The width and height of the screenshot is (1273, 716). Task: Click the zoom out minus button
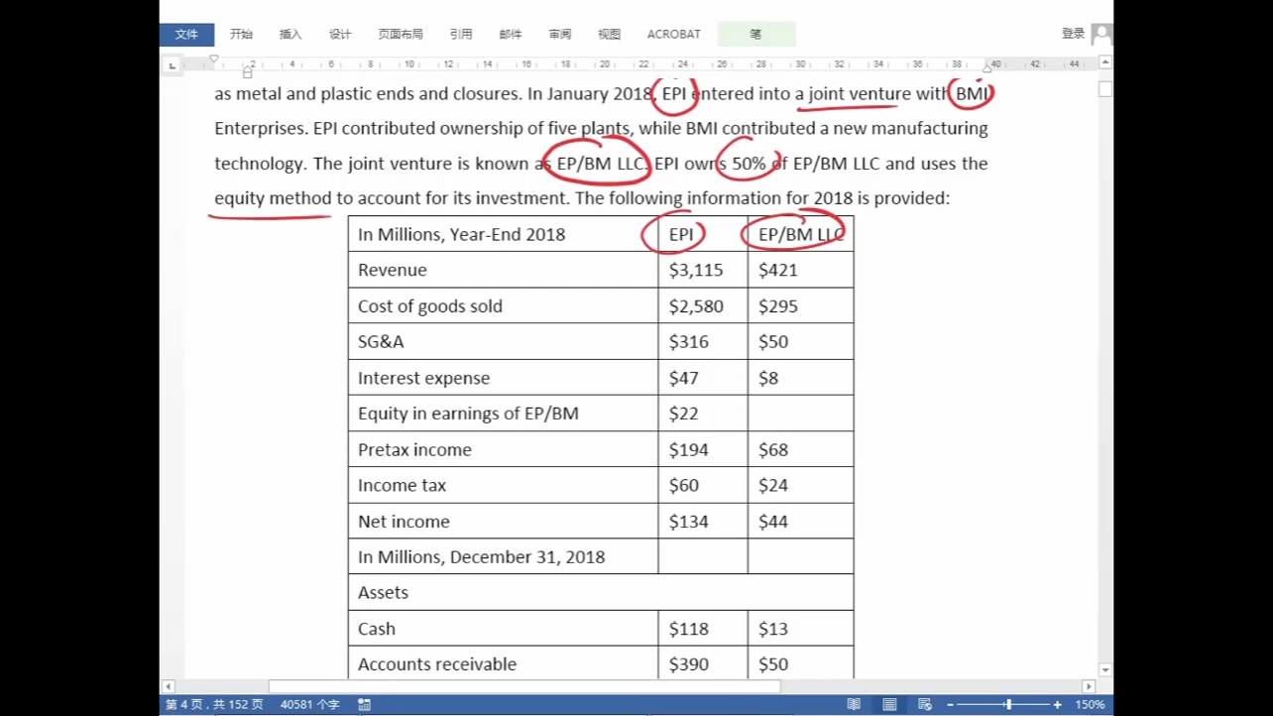(x=950, y=704)
